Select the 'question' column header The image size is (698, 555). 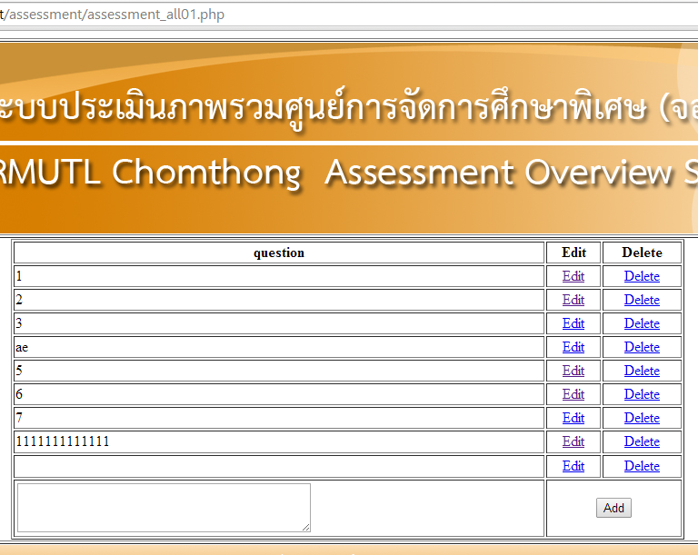pos(279,253)
